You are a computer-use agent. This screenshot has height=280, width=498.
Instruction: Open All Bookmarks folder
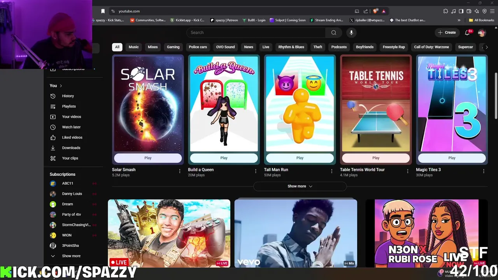tap(481, 20)
